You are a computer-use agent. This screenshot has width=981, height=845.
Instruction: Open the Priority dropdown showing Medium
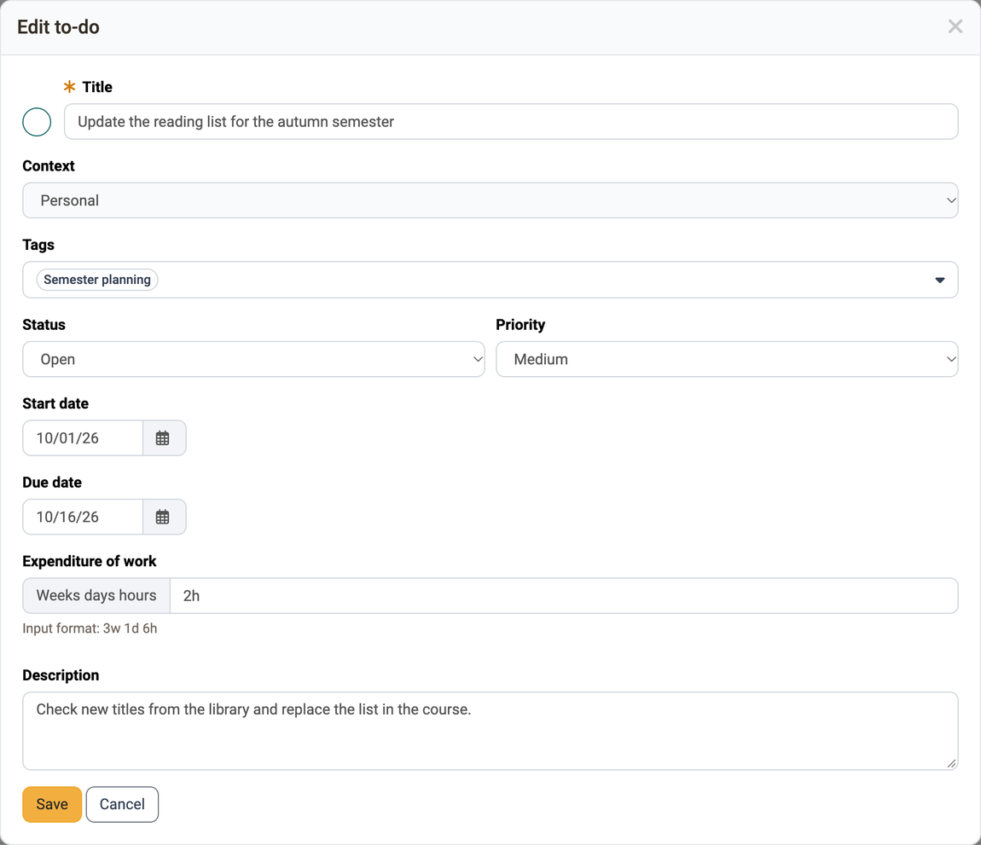pos(727,359)
